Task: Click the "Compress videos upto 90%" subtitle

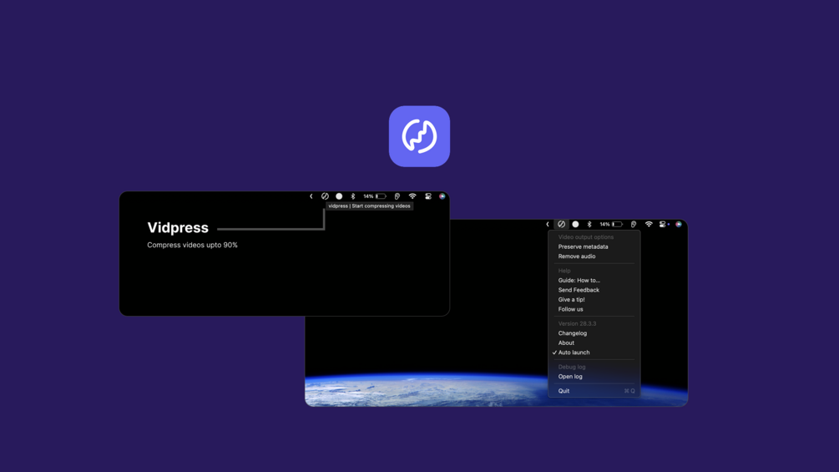Action: (x=192, y=245)
